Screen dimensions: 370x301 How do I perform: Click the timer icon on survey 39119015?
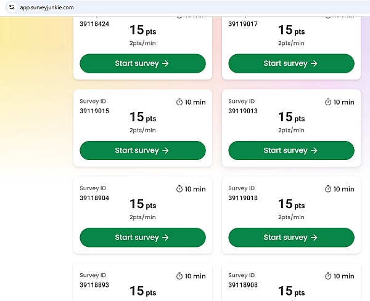[179, 102]
